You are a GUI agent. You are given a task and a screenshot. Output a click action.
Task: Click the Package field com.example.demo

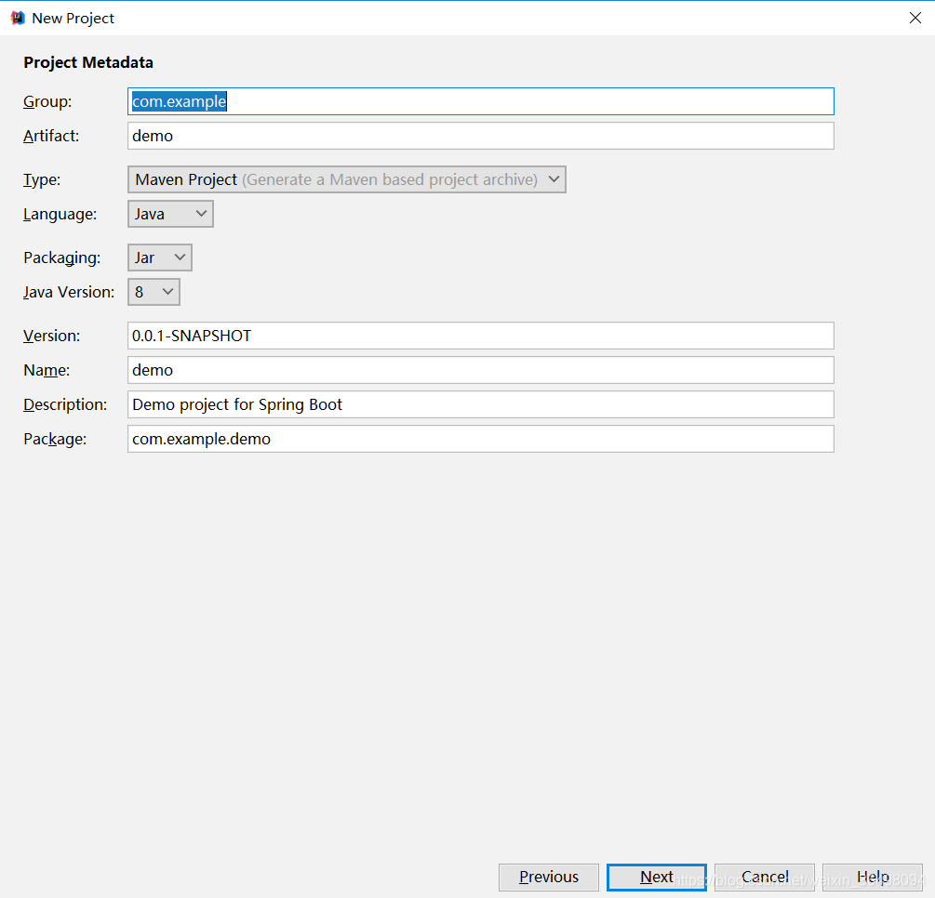[481, 439]
